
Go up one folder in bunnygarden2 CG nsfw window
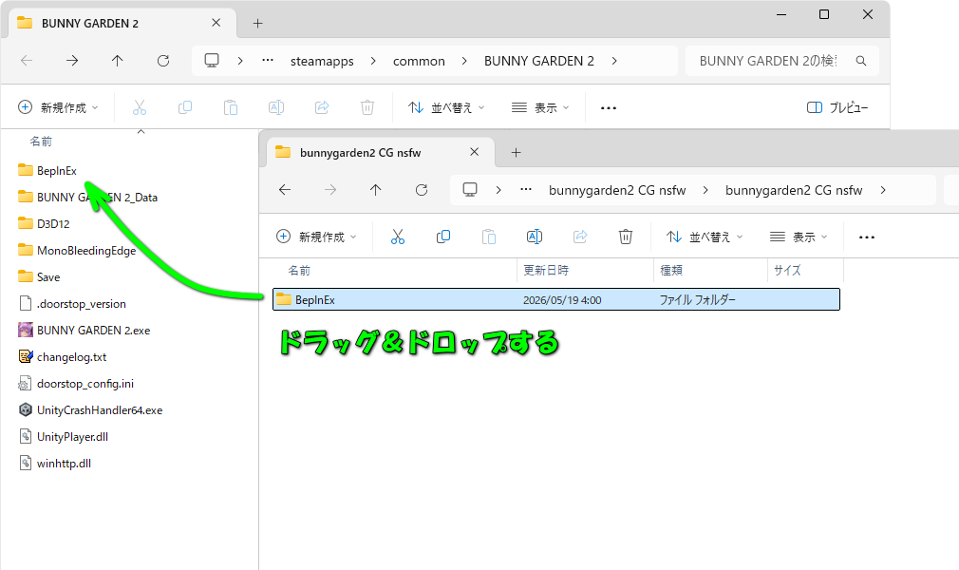point(375,190)
